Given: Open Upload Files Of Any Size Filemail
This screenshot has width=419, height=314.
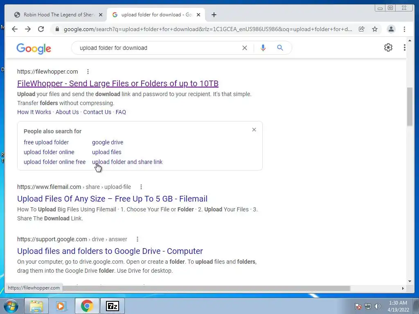Looking at the screenshot, I should tap(112, 199).
